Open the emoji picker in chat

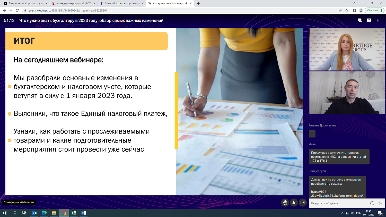click(x=372, y=203)
